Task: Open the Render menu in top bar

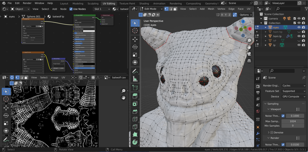Action: (27, 3)
